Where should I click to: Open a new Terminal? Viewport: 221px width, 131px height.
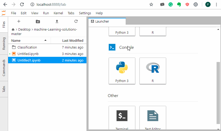(122, 118)
